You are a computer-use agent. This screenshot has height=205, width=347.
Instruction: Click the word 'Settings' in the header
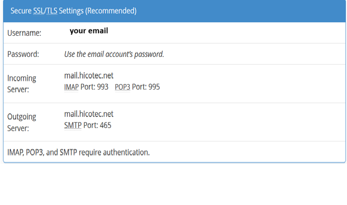coord(71,11)
